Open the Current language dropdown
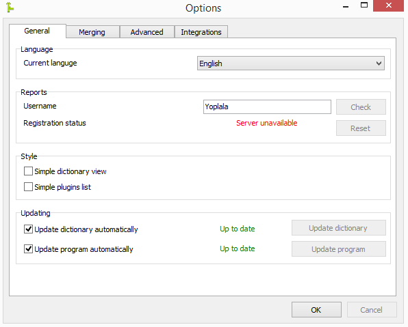Image resolution: width=408 pixels, height=327 pixels. tap(291, 63)
